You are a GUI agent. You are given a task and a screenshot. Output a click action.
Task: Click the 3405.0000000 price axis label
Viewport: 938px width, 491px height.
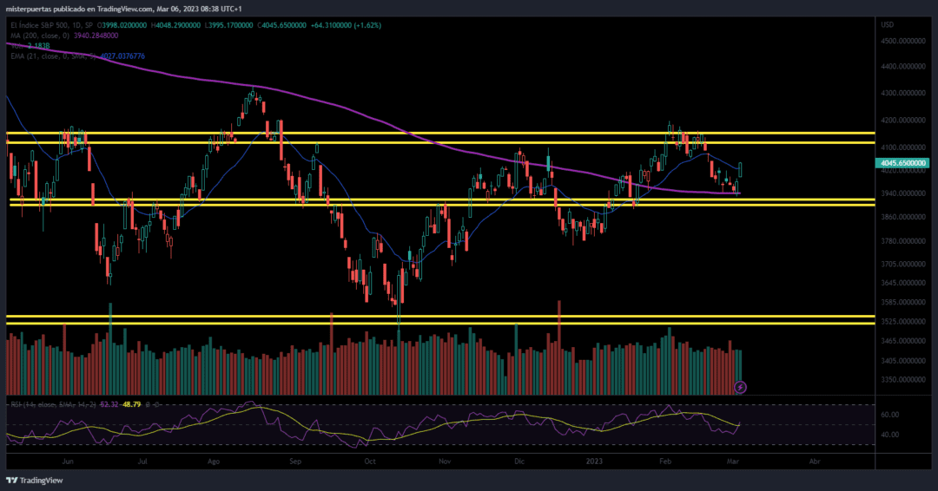point(903,361)
